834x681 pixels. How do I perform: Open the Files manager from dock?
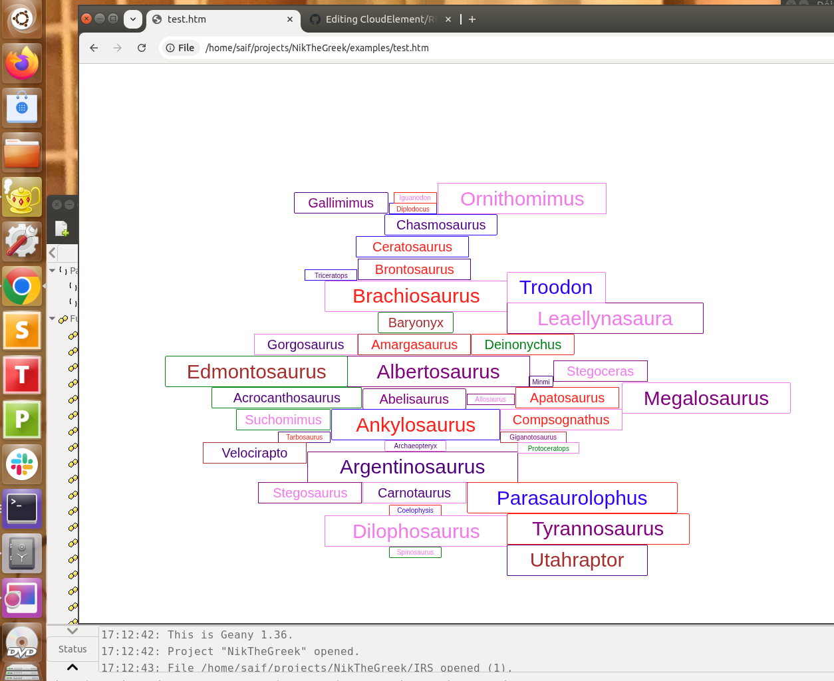tap(22, 153)
